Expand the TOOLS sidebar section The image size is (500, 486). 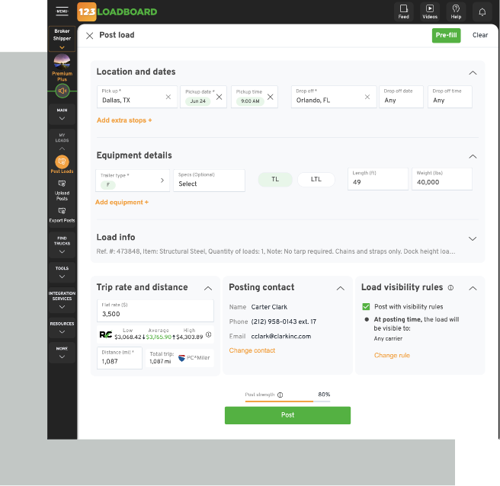62,273
